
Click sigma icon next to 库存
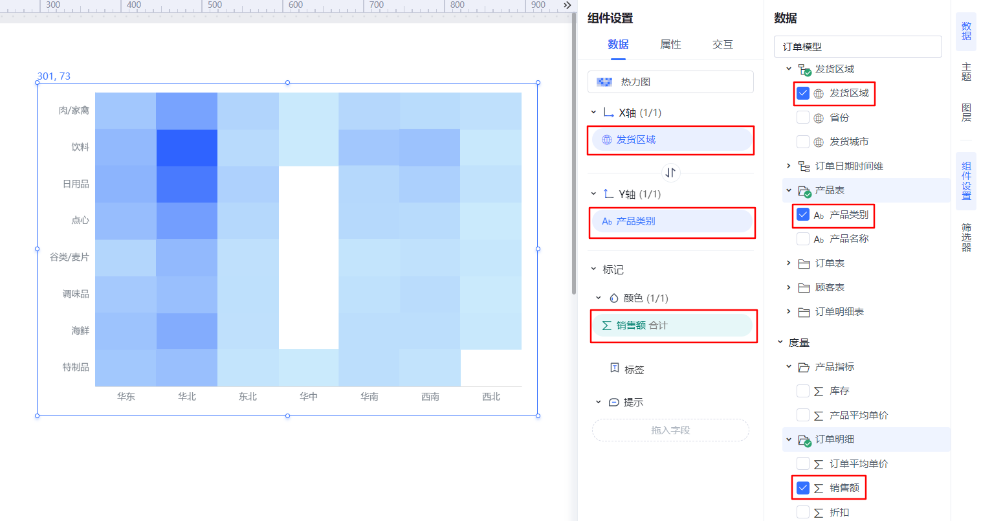[x=819, y=392]
